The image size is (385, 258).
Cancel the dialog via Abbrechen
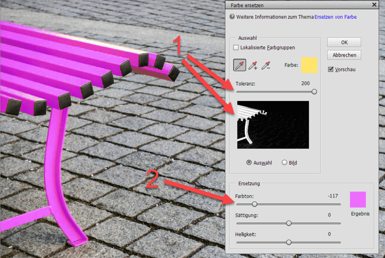point(344,55)
